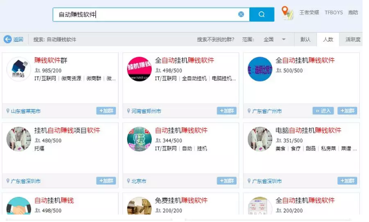Viewport: 369px width, 222px height.
Task: Click location pin icon beside 北京市
Action: [128, 181]
